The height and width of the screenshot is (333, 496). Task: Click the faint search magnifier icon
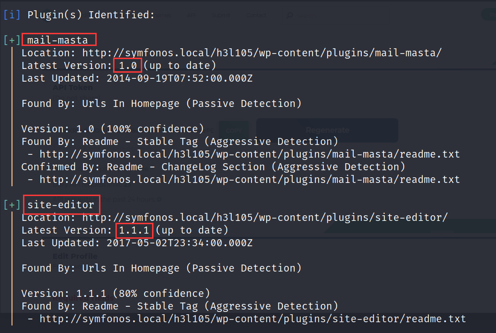(289, 15)
